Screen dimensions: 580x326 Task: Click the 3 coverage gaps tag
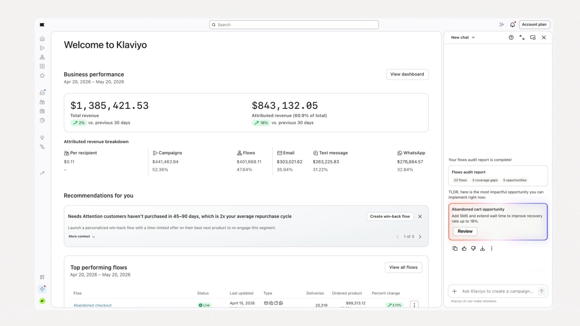tap(485, 180)
